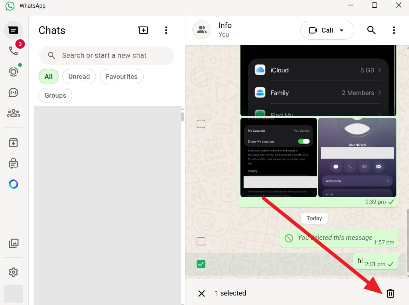Open the UNKNOWN contact screenshot image
Viewport: 409px width, 305px height.
click(x=357, y=157)
